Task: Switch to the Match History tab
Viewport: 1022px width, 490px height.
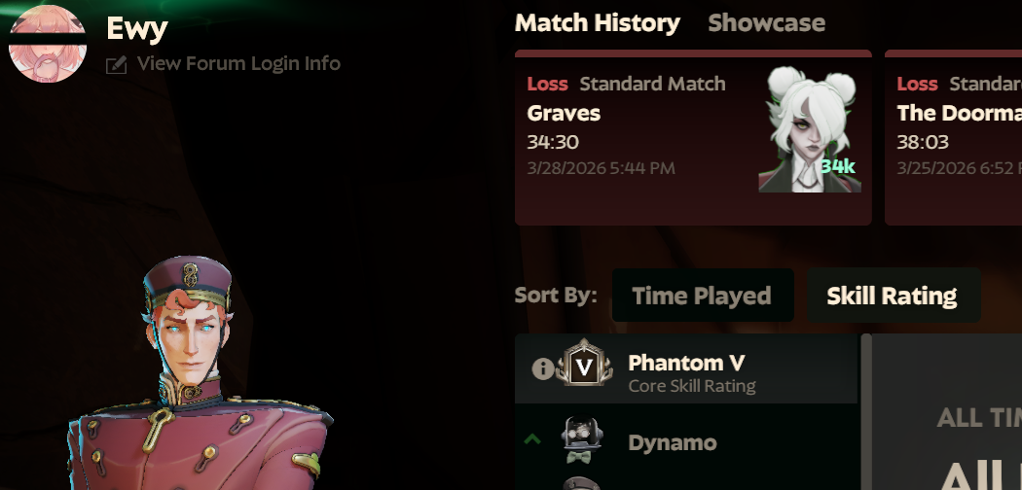Action: tap(597, 22)
